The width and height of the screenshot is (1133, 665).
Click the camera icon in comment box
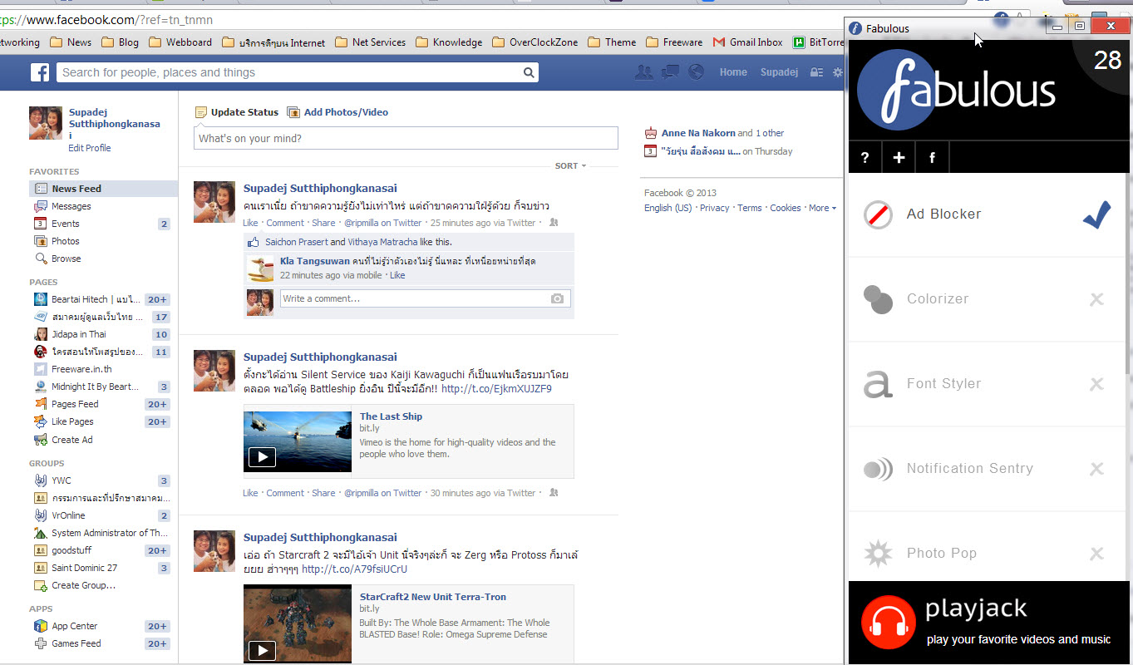tap(557, 298)
